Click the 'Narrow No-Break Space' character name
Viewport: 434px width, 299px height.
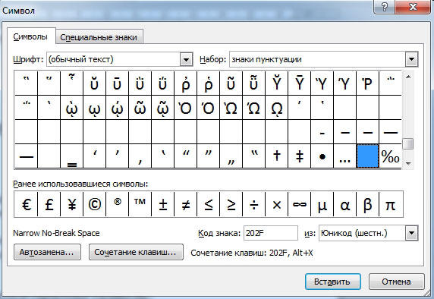(56, 233)
